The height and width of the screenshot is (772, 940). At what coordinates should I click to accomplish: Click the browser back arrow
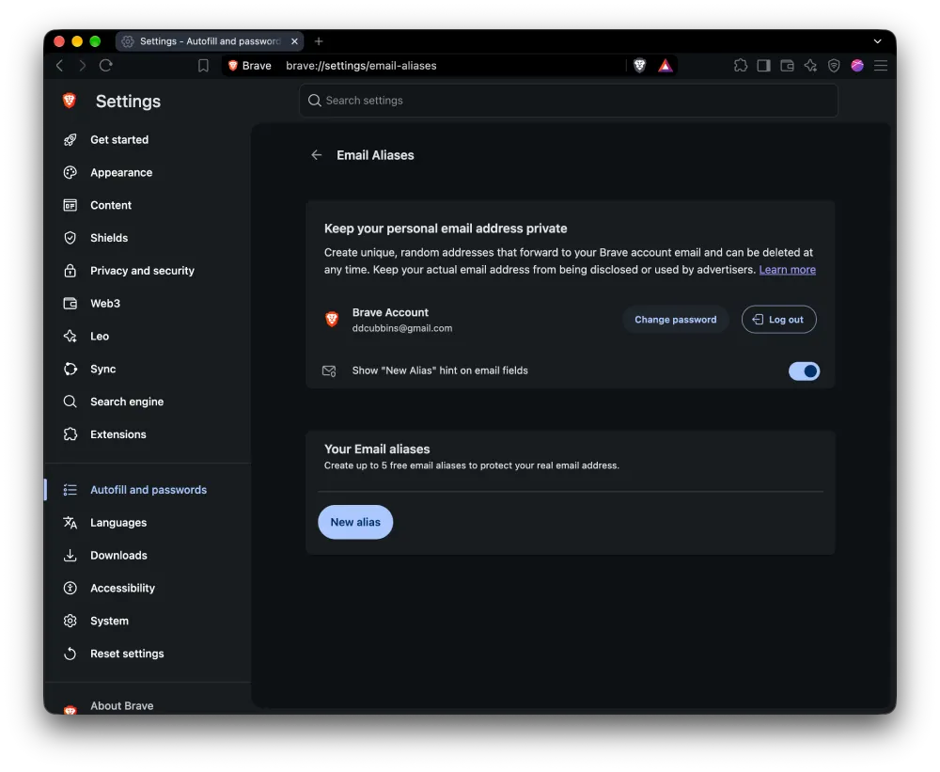click(x=59, y=66)
